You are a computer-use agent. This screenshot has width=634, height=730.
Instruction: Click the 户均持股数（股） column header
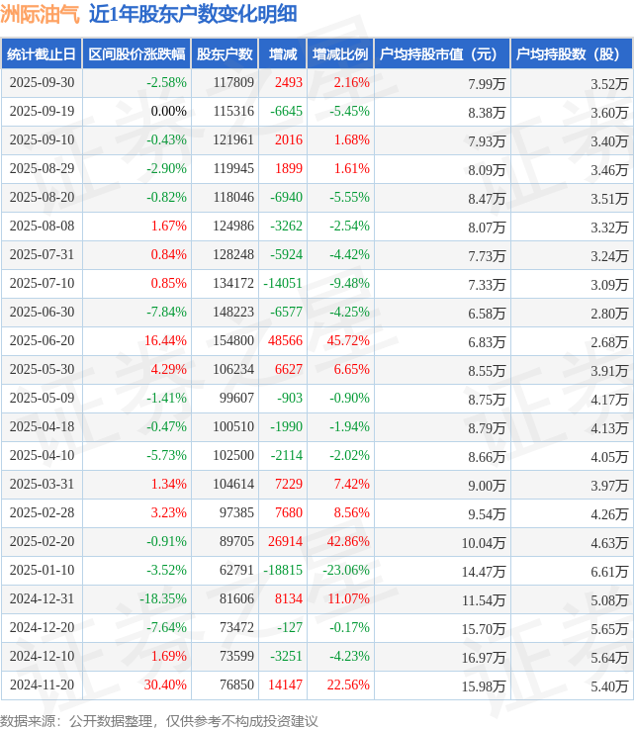coord(572,54)
